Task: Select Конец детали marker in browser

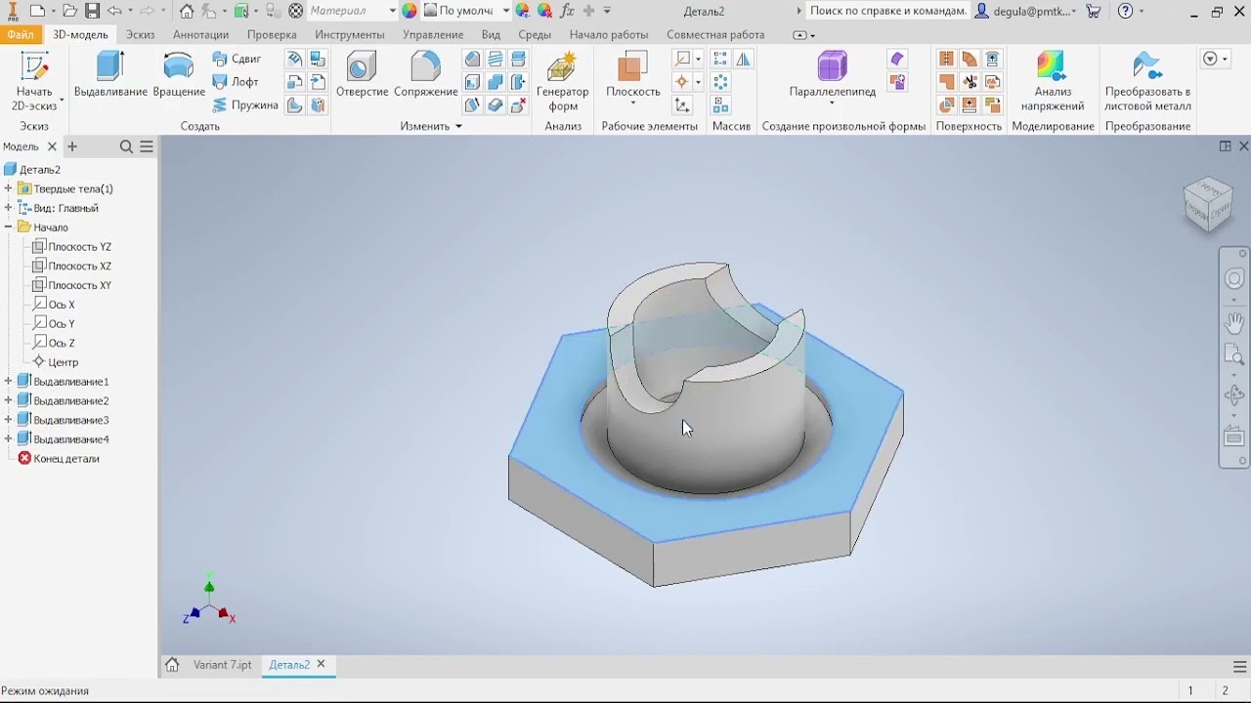Action: tap(59, 459)
